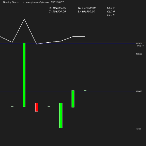Select the 'C: 101500.00' close value

coord(57,12)
